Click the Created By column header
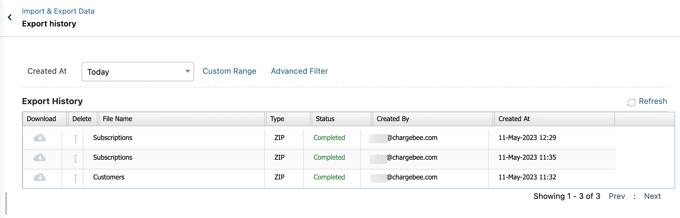Screen dimensions: 680x218 click(x=393, y=119)
